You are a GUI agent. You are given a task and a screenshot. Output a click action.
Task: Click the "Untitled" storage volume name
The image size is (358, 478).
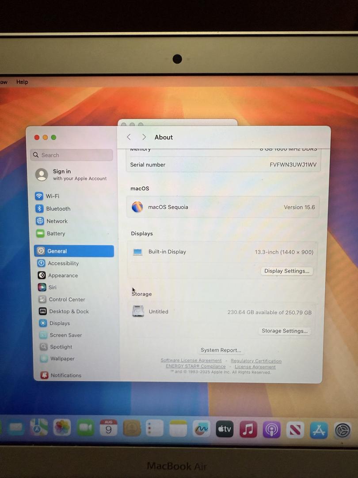point(158,312)
